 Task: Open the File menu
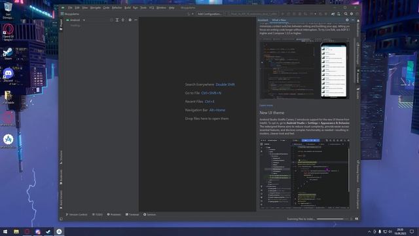pos(70,8)
